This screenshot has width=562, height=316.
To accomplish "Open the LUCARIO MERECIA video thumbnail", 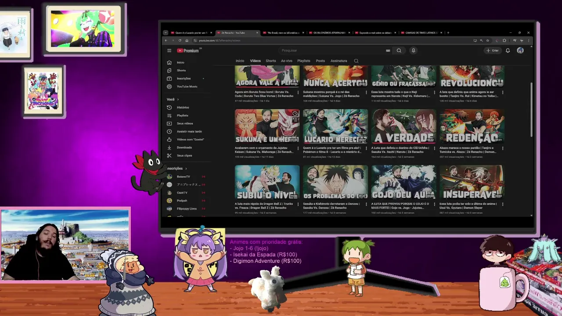I will (x=335, y=126).
